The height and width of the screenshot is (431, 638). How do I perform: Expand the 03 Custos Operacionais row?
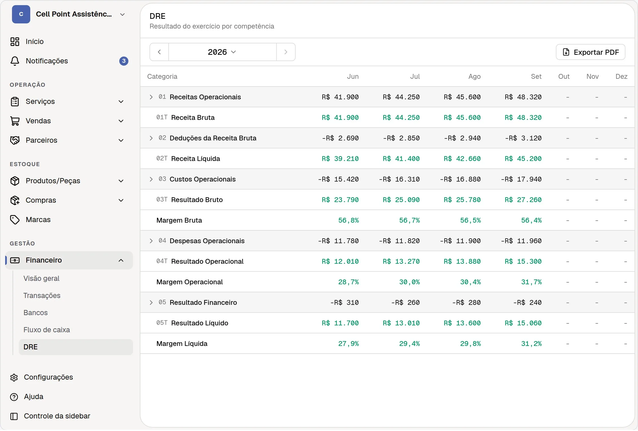pyautogui.click(x=151, y=179)
